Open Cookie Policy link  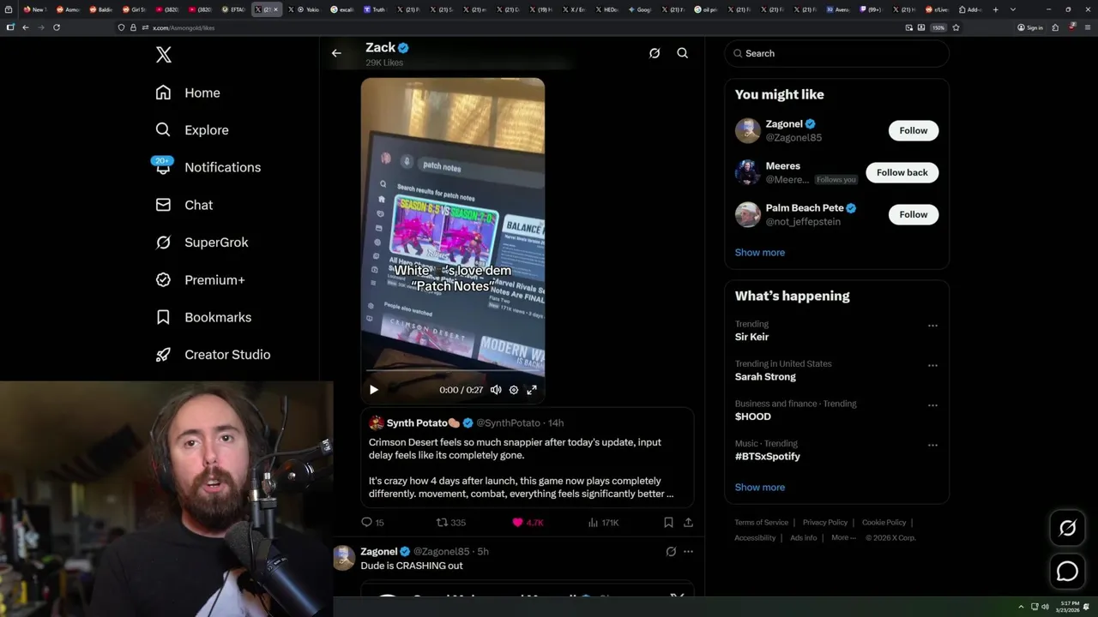[884, 522]
